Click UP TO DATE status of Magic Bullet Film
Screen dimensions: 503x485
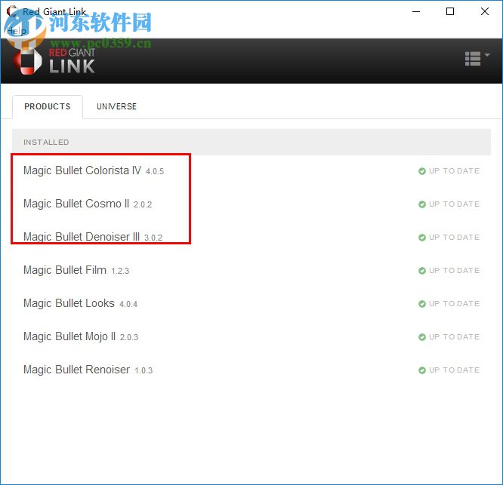point(454,271)
